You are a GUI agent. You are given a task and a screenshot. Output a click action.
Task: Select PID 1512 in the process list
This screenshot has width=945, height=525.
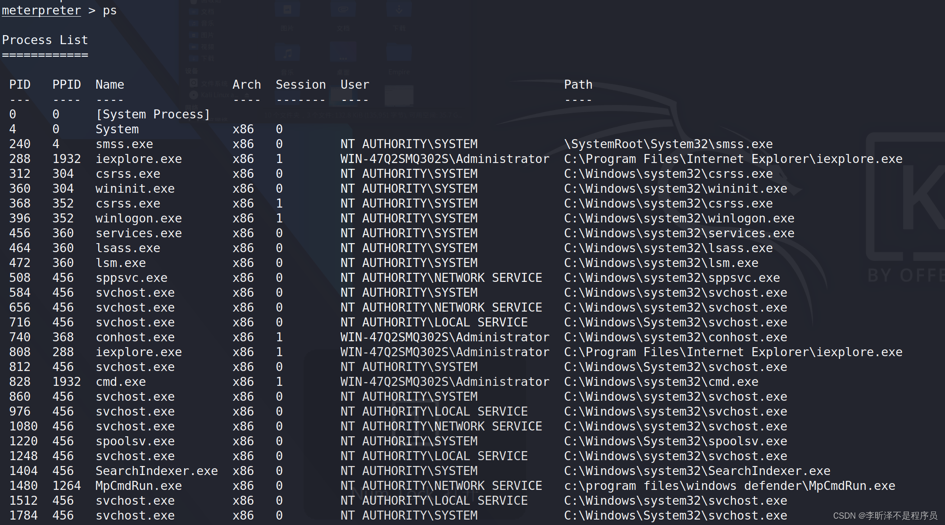tap(23, 501)
